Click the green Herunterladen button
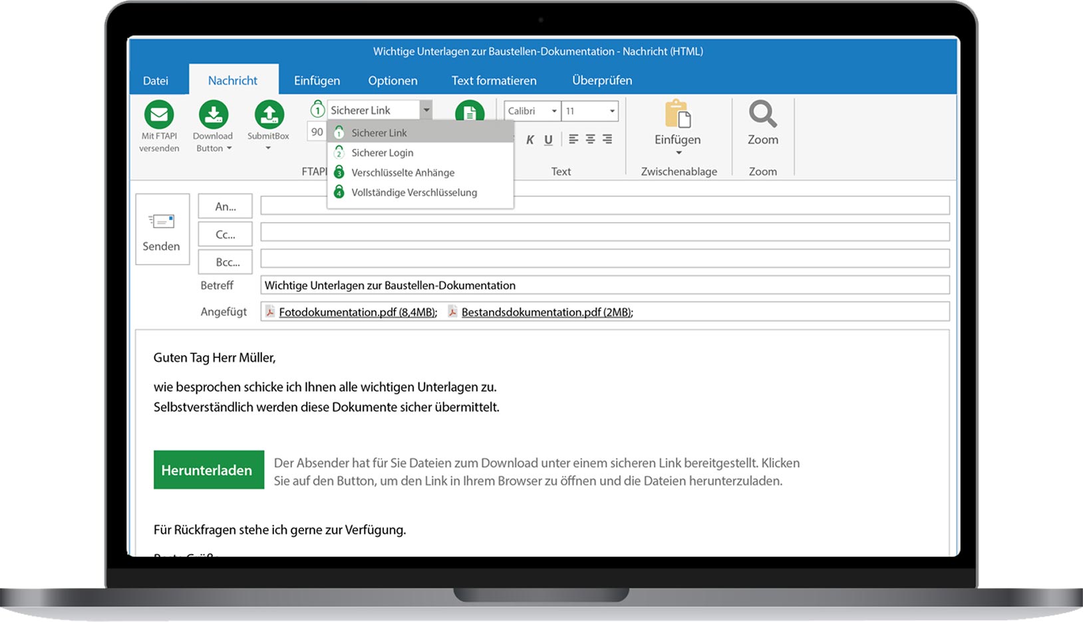The image size is (1083, 622). (208, 470)
